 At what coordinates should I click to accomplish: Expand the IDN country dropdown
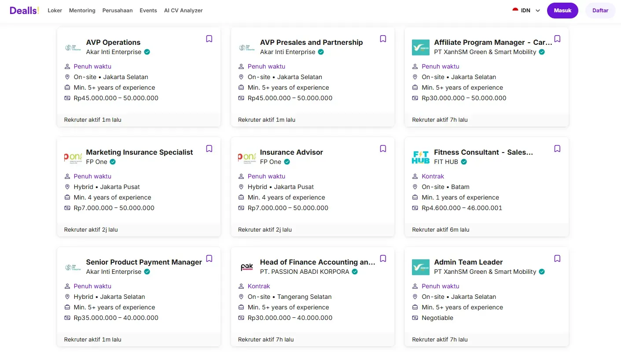pos(526,11)
